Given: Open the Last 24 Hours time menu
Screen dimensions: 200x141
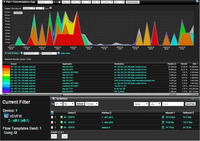Looking at the screenshot, I should coord(12,54).
